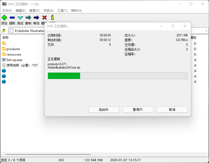Open the 书签(A) bookmarks menu

[48, 11]
